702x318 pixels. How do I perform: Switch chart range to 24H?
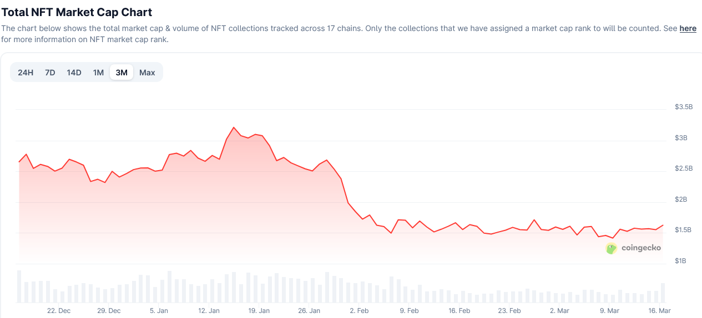tap(26, 73)
